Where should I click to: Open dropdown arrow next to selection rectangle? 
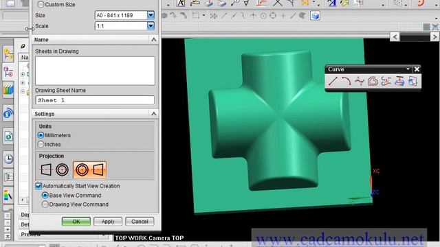tap(203, 16)
